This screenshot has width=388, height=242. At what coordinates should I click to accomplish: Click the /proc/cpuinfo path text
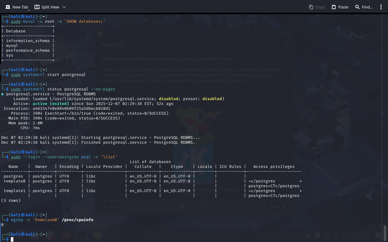coord(78,220)
